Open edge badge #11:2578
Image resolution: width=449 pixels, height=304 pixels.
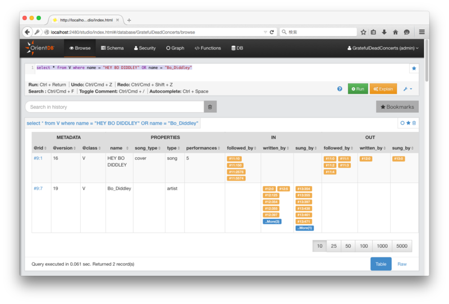tap(236, 172)
